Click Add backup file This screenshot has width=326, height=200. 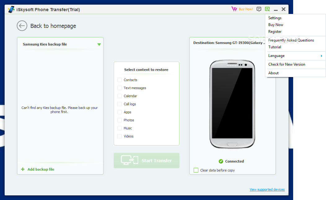[x=41, y=169]
